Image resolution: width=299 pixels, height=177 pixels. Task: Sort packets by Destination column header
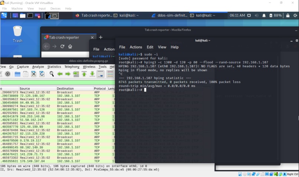point(74,88)
